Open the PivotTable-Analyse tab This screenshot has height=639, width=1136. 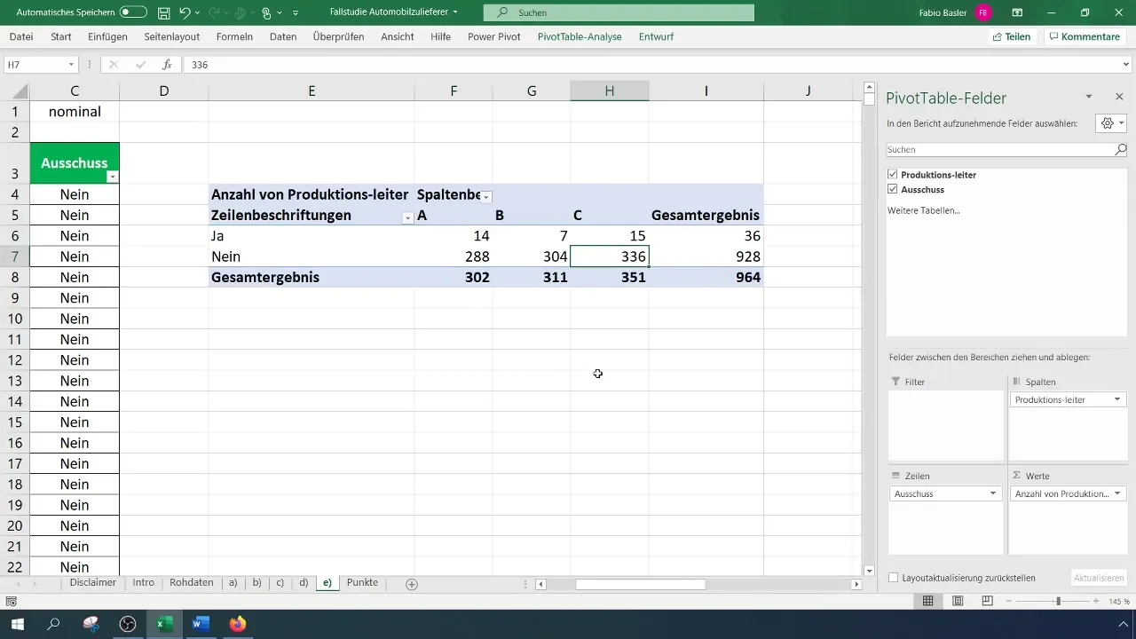[x=580, y=36]
